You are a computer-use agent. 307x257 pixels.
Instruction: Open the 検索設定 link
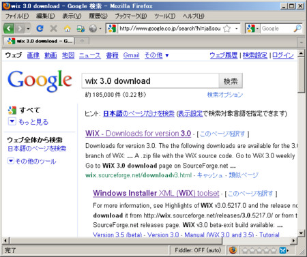click(x=255, y=55)
